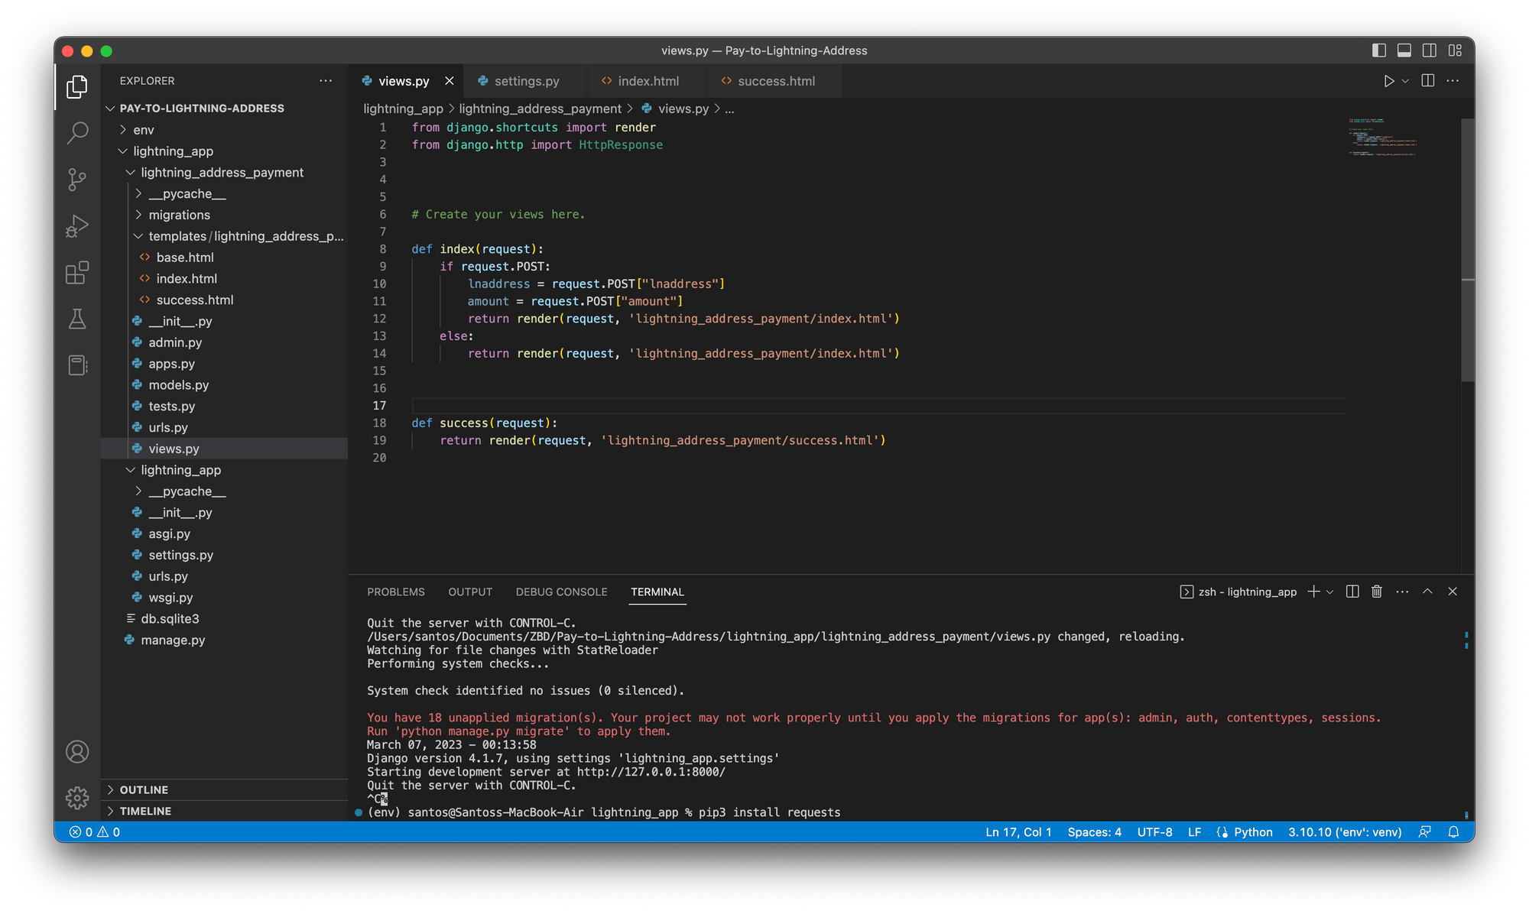1529x914 pixels.
Task: Open notifications bell in status bar
Action: click(x=1453, y=832)
